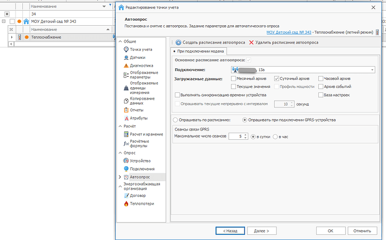Open Отчеты in the sidebar
The height and width of the screenshot is (240, 386).
[138, 110]
